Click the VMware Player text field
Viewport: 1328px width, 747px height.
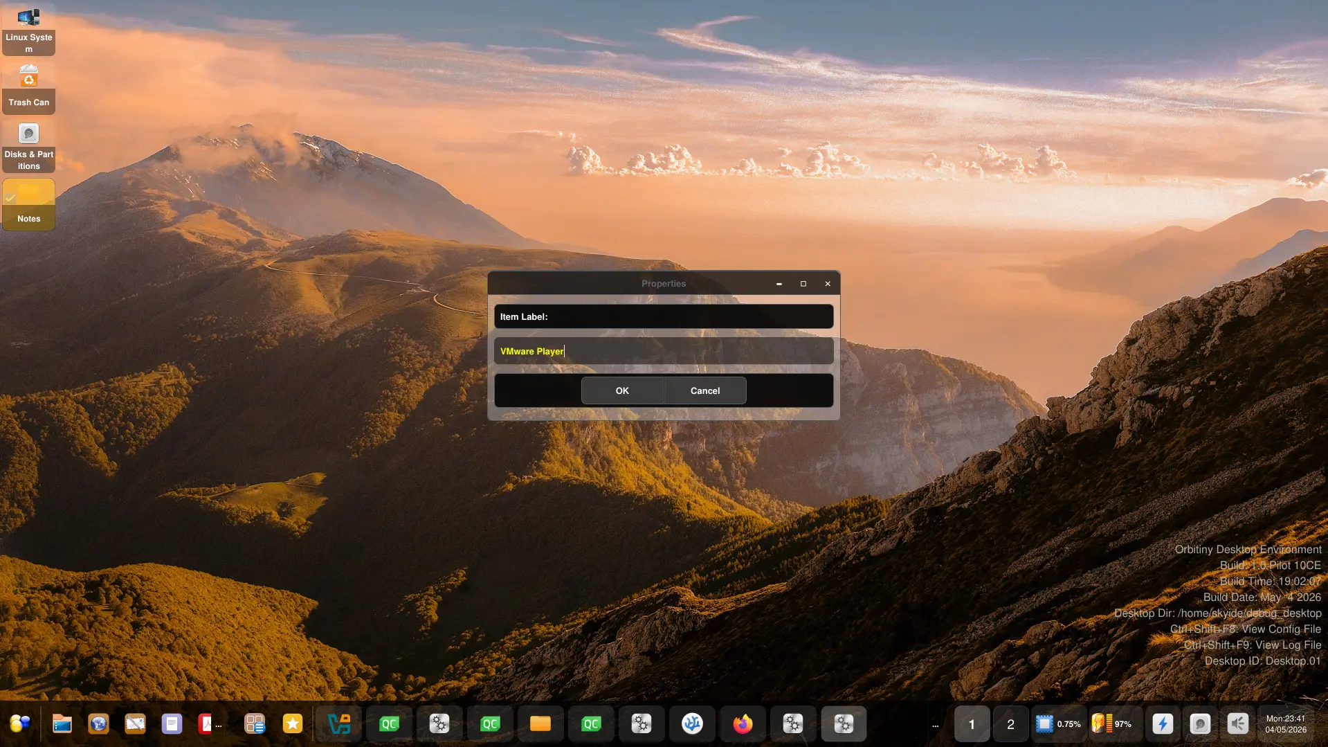(664, 351)
